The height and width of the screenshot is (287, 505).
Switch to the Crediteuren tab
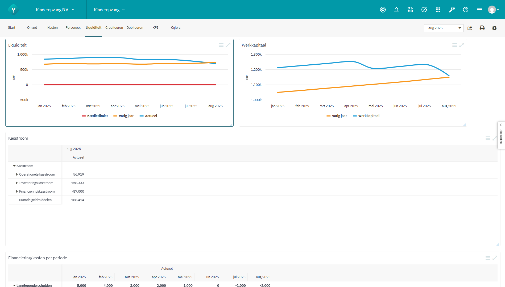114,28
